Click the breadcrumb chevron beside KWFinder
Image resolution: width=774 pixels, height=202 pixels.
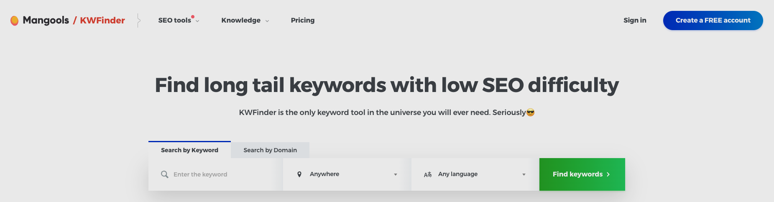click(139, 20)
